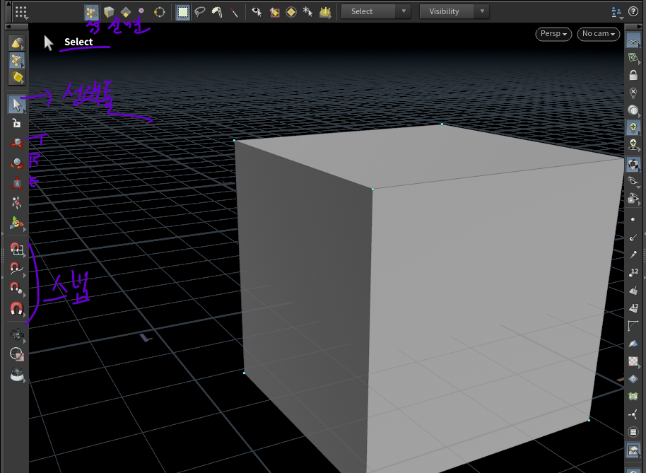Choose Laser Picking selection style
This screenshot has width=646, height=473.
tap(235, 12)
